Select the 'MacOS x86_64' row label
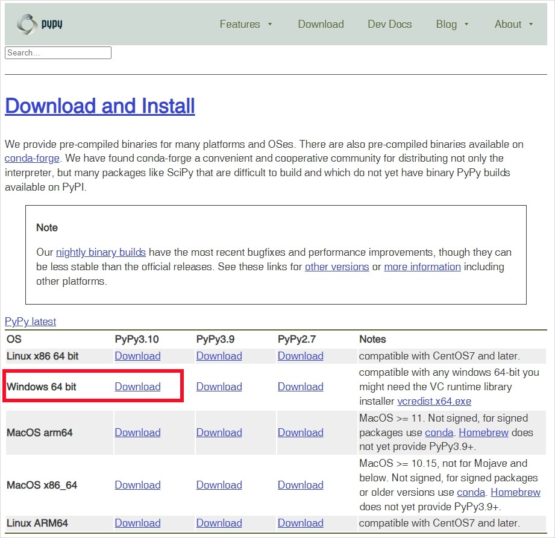This screenshot has width=555, height=538. tap(42, 485)
